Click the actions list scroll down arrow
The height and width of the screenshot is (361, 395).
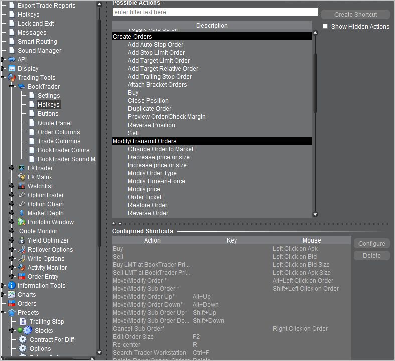pyautogui.click(x=315, y=214)
